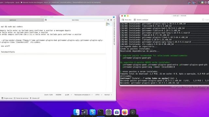The width and height of the screenshot is (209, 117).
Task: Launch the video player dock icon
Action: pyautogui.click(x=85, y=112)
